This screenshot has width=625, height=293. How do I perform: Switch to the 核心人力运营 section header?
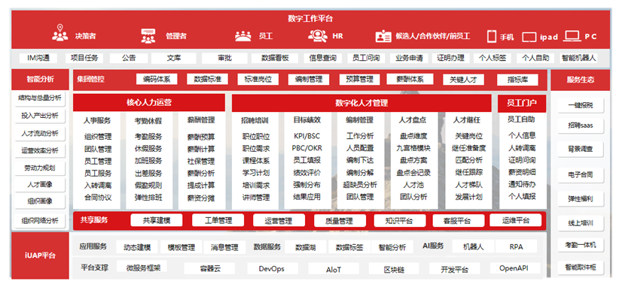(149, 103)
